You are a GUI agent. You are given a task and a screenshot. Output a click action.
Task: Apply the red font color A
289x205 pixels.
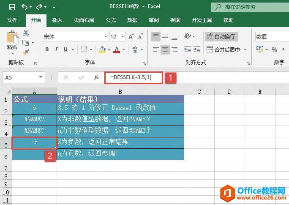pos(117,49)
